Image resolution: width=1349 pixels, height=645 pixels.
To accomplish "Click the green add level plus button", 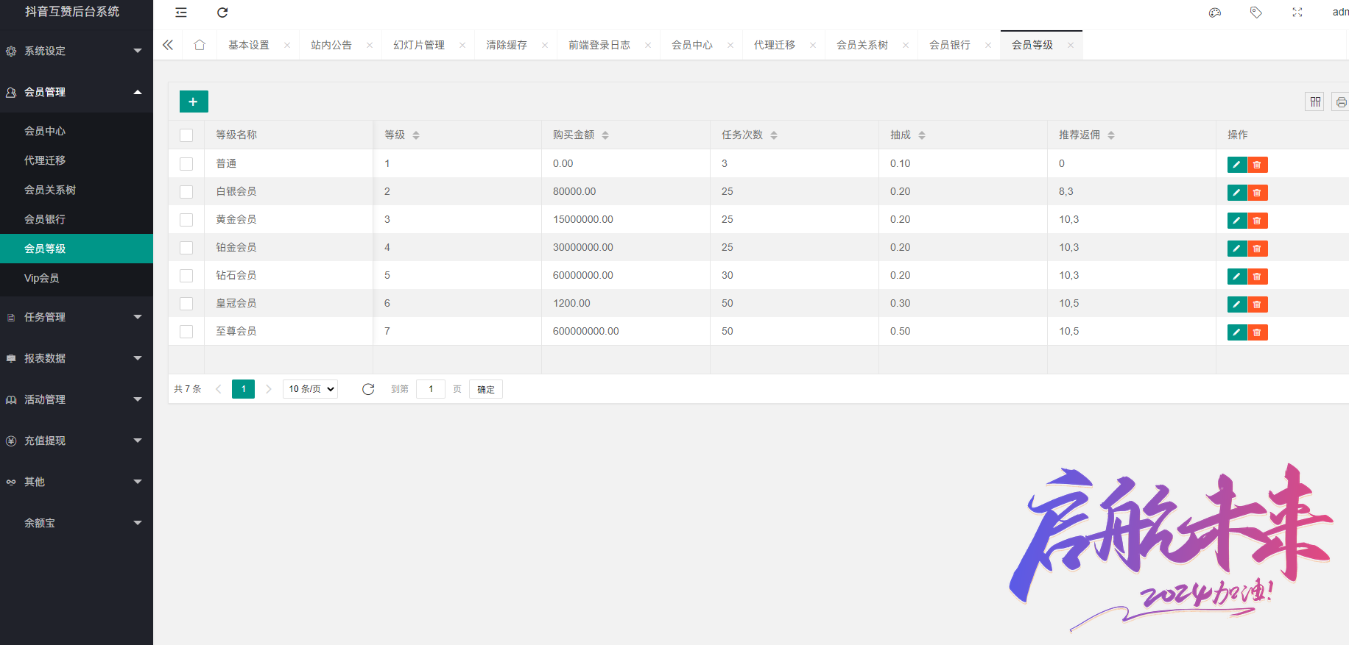I will click(194, 101).
